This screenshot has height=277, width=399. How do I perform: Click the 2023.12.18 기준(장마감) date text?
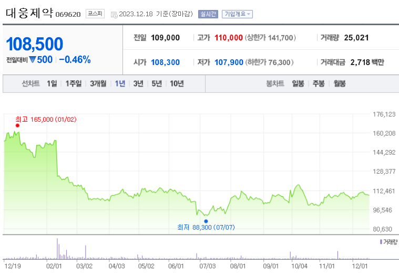(156, 14)
